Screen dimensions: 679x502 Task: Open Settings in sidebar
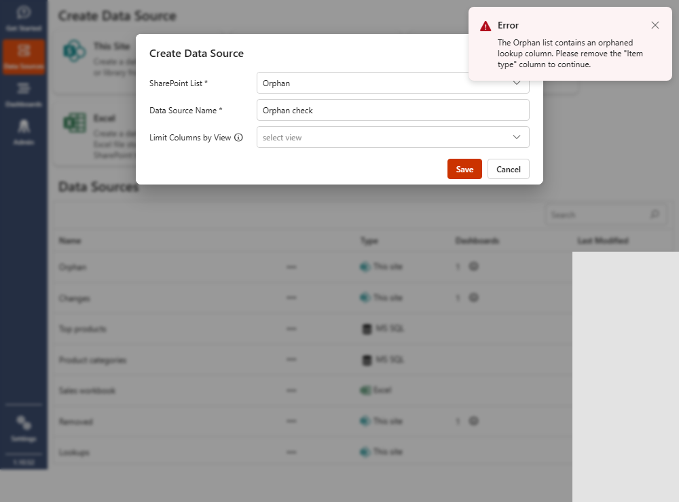click(24, 429)
